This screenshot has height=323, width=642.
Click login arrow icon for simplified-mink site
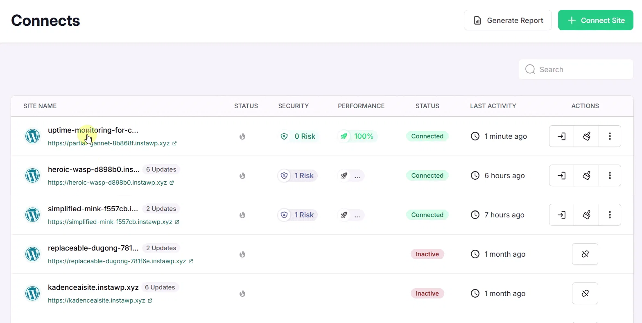click(x=561, y=215)
